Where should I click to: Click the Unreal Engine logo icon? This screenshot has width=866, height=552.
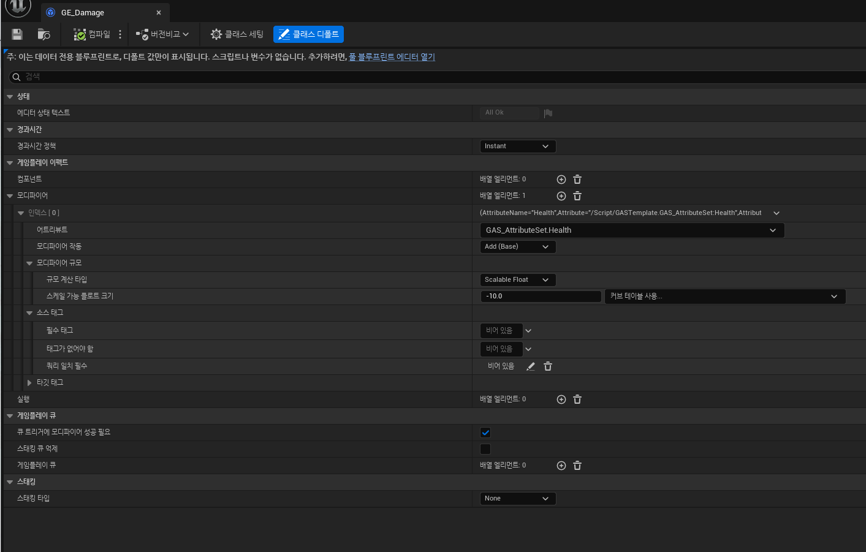18,7
